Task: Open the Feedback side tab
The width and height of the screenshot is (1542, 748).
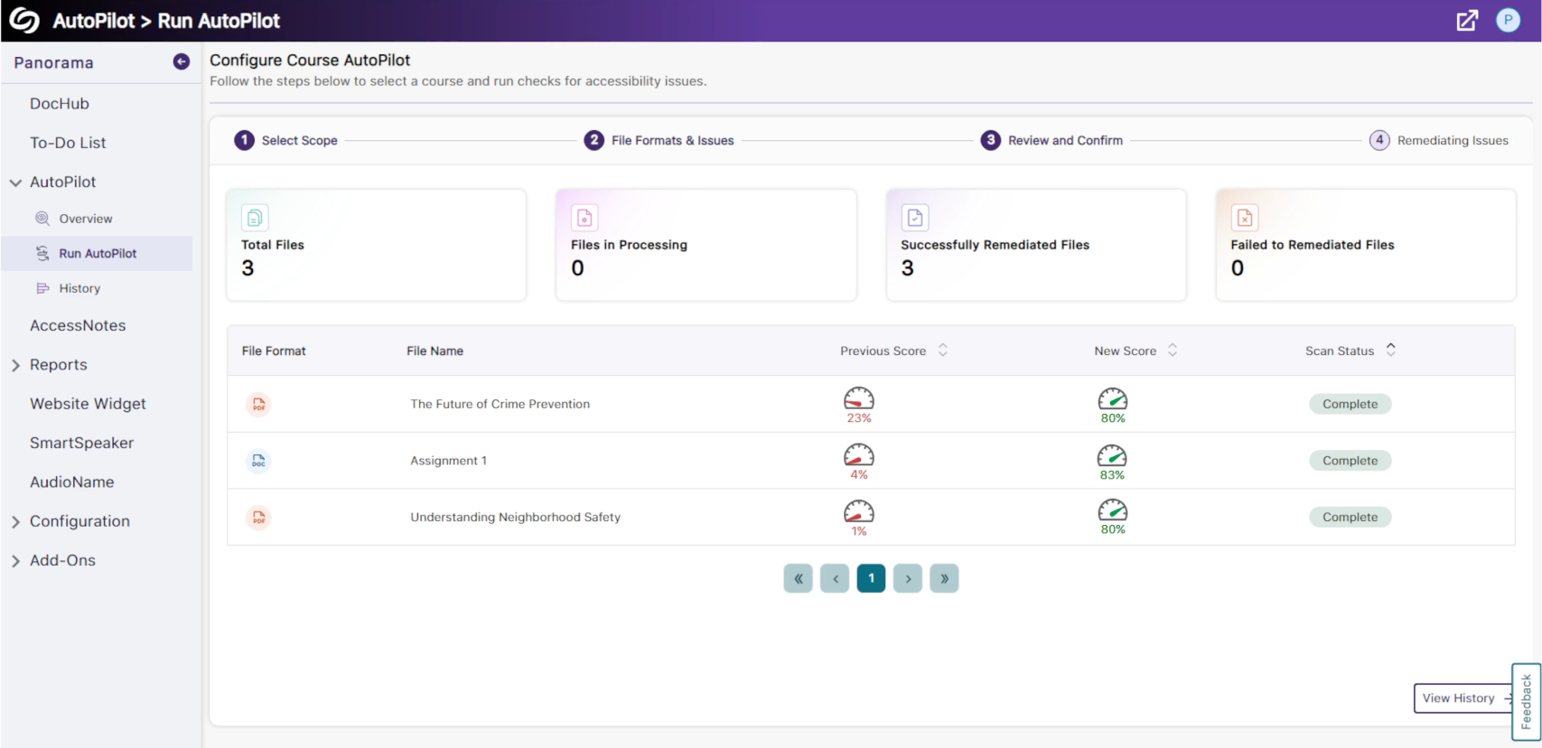Action: 1526,701
